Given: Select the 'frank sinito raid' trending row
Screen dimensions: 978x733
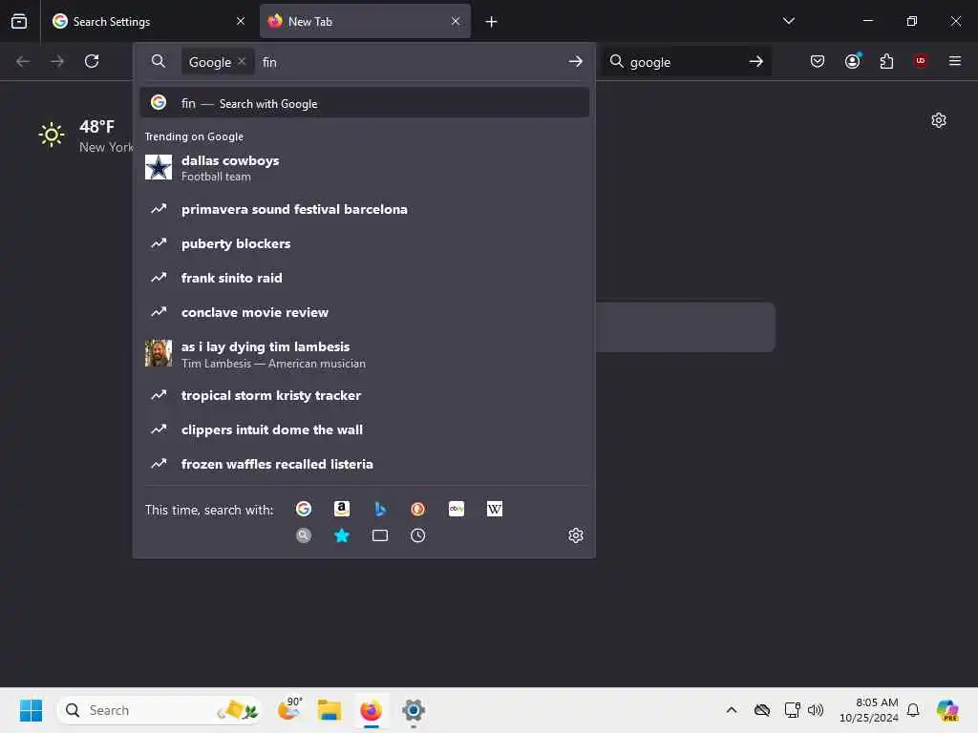Looking at the screenshot, I should (x=364, y=278).
